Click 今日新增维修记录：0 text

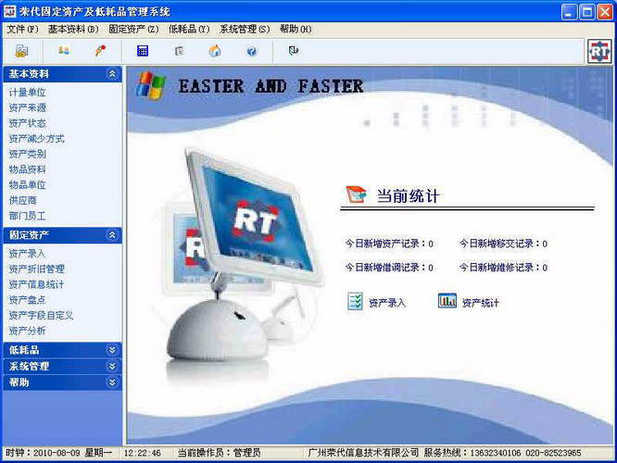click(503, 268)
